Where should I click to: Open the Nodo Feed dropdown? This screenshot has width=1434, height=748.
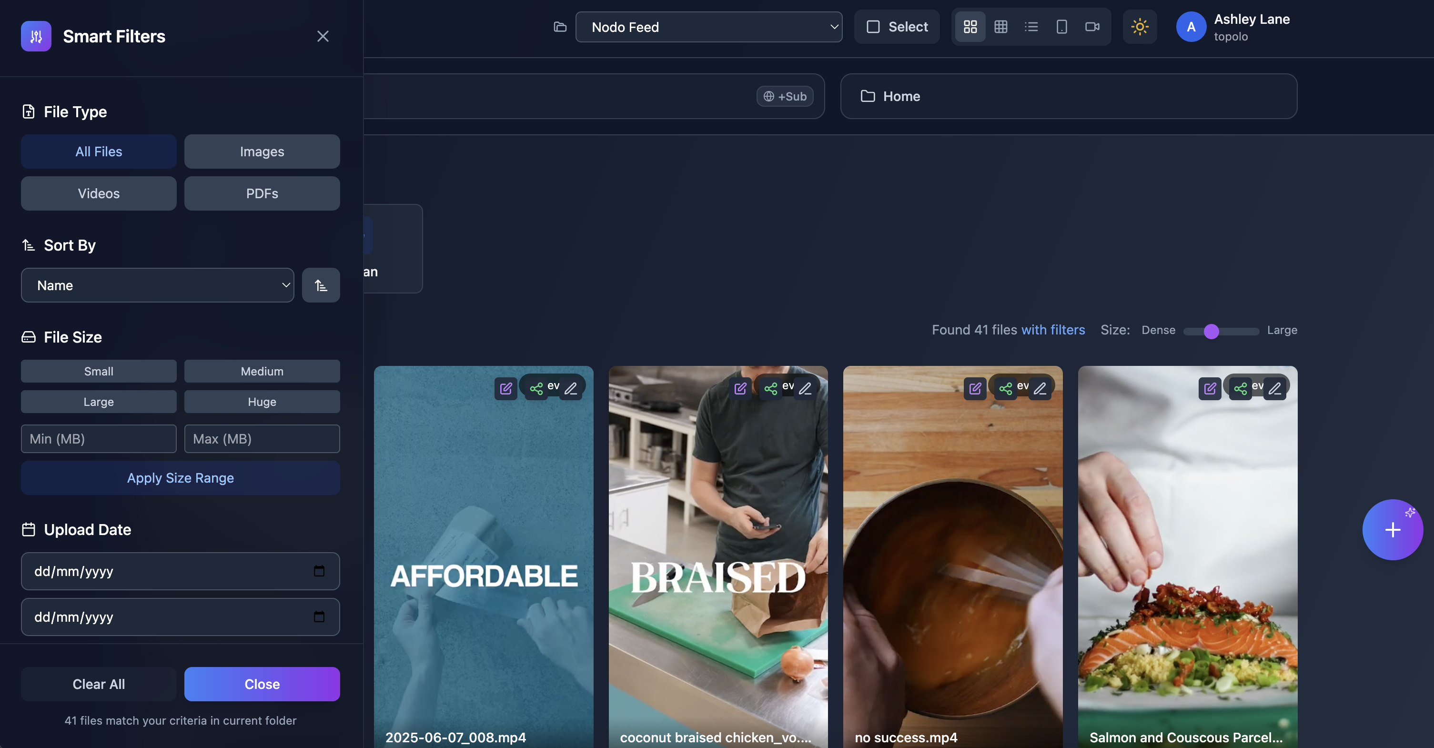709,27
